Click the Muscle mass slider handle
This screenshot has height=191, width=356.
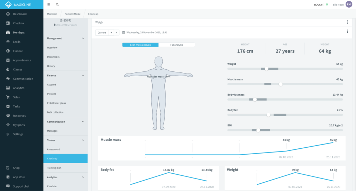click(281, 84)
